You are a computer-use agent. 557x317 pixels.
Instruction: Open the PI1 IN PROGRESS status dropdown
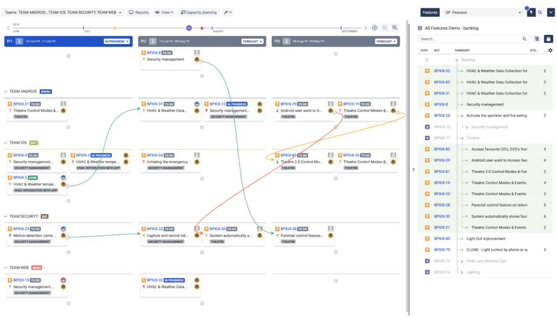117,41
